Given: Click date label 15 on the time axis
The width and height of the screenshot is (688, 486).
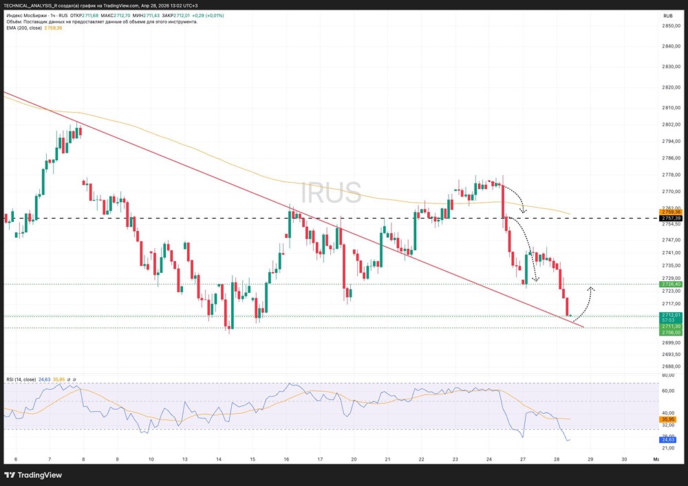Looking at the screenshot, I should pos(252,459).
